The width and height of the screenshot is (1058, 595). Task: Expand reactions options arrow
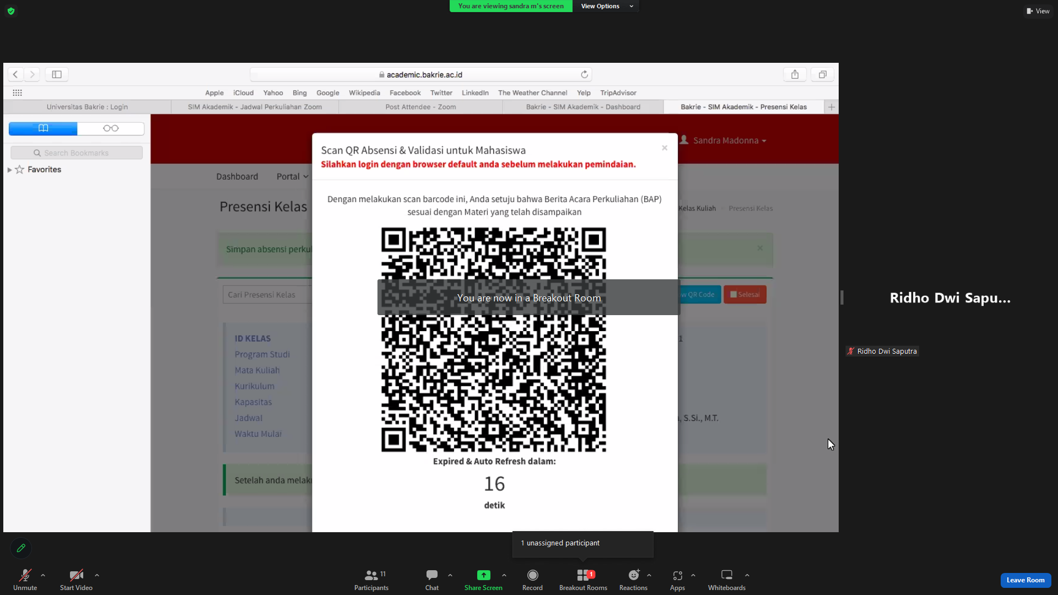[649, 575]
